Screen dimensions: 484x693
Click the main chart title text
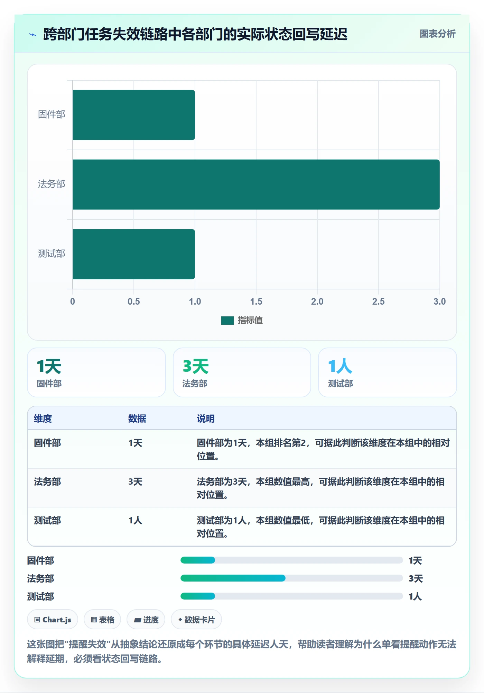point(195,34)
